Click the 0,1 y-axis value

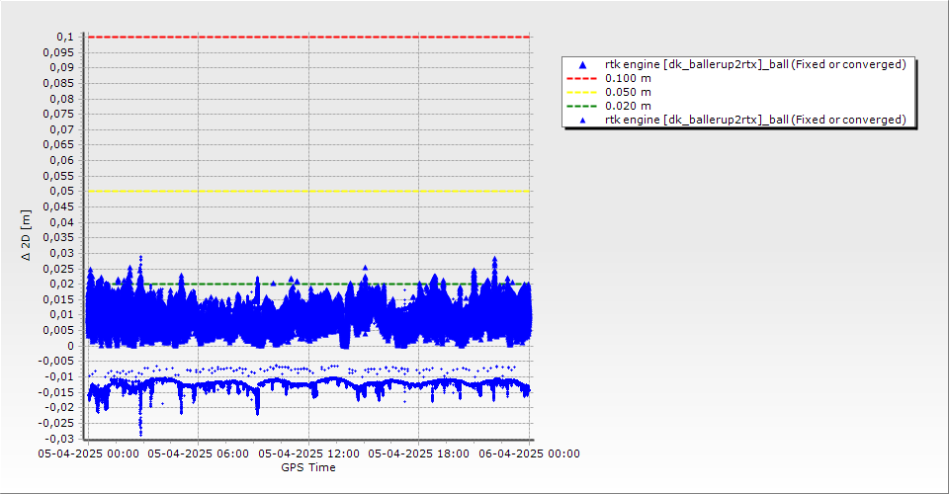click(x=65, y=37)
